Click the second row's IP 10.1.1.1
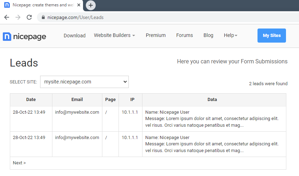The width and height of the screenshot is (299, 176). click(x=130, y=138)
